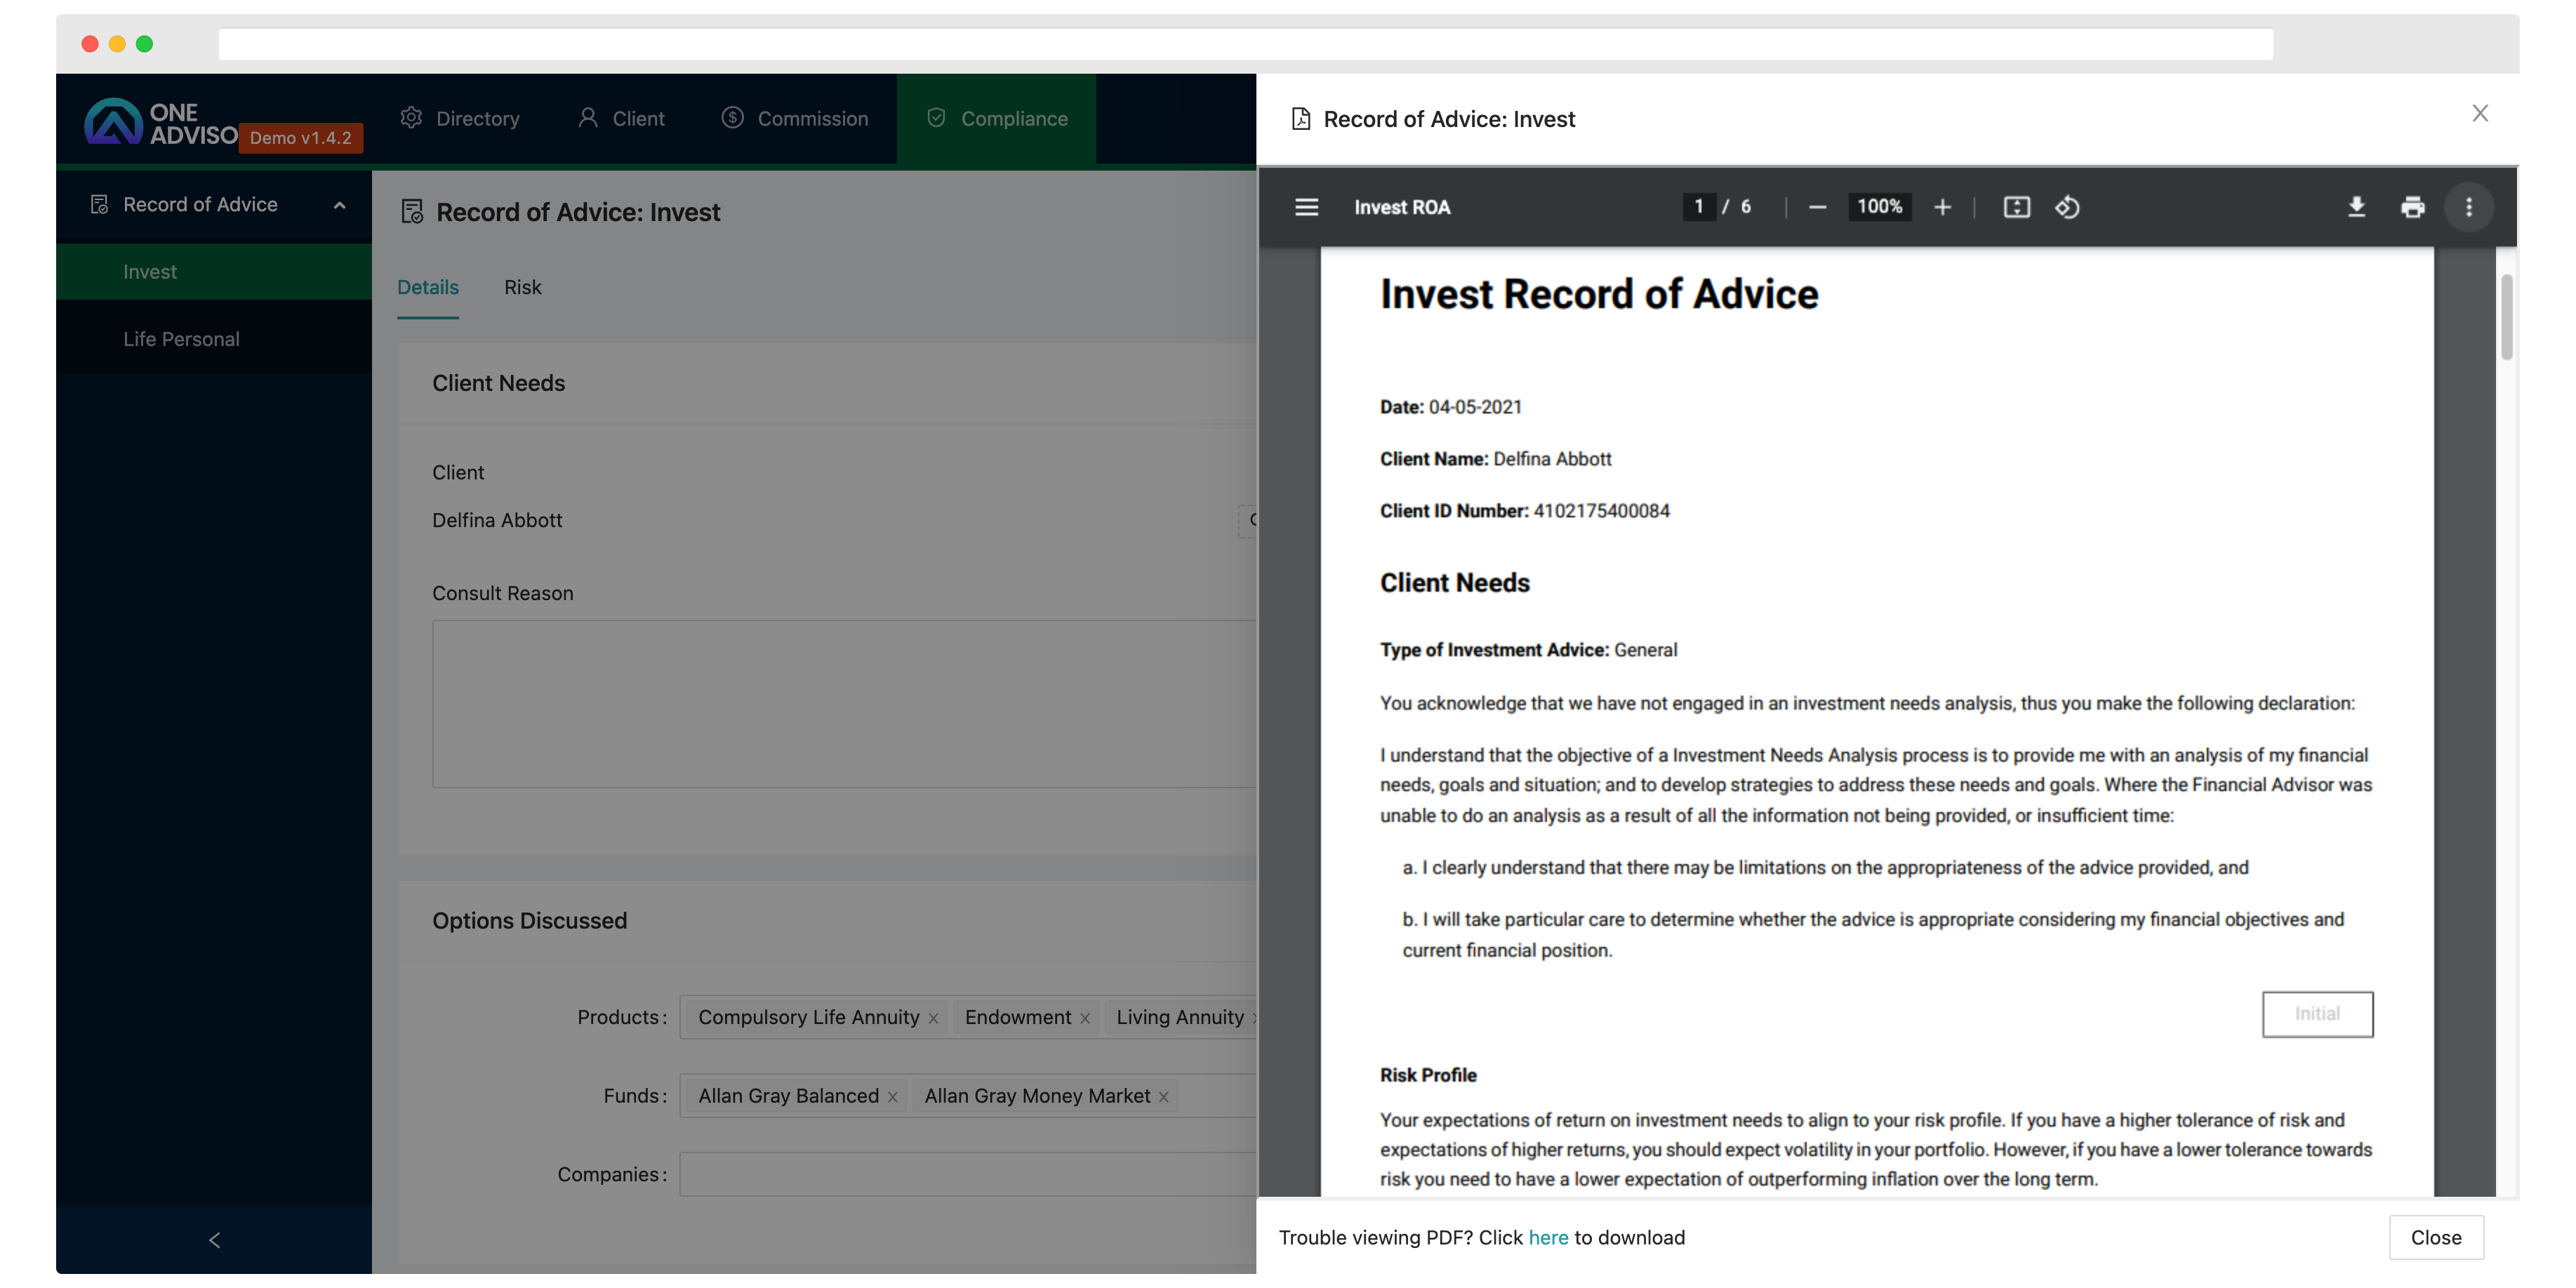Zoom in on the PDF
The image size is (2576, 1288).
click(1943, 207)
